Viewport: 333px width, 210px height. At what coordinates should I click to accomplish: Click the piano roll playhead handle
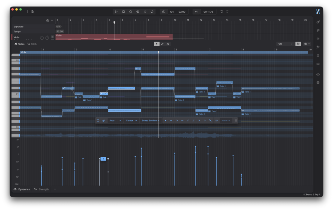(x=158, y=52)
